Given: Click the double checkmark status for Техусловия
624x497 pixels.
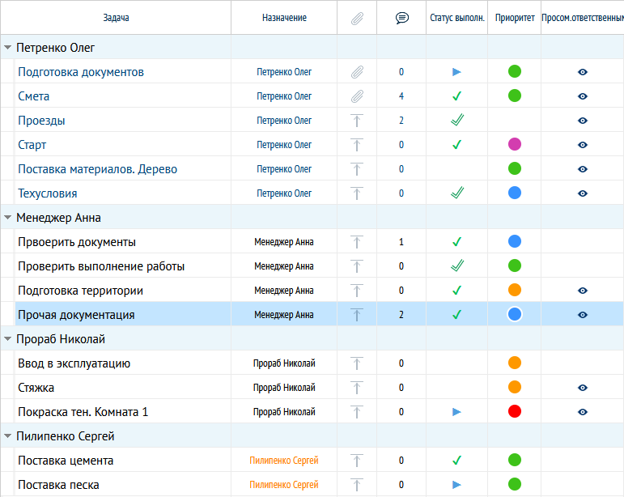Looking at the screenshot, I should tap(457, 193).
